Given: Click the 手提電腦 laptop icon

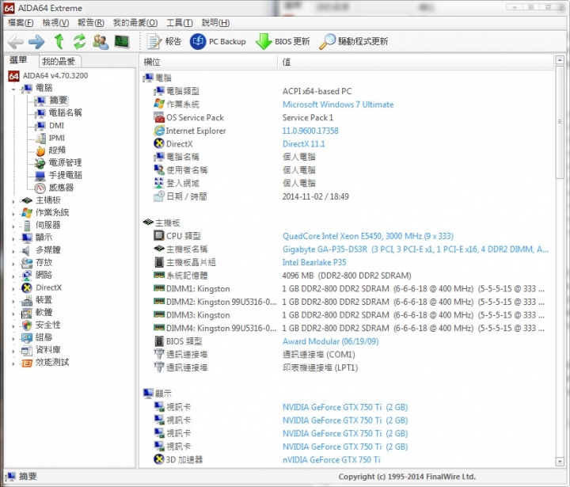Looking at the screenshot, I should click(40, 176).
